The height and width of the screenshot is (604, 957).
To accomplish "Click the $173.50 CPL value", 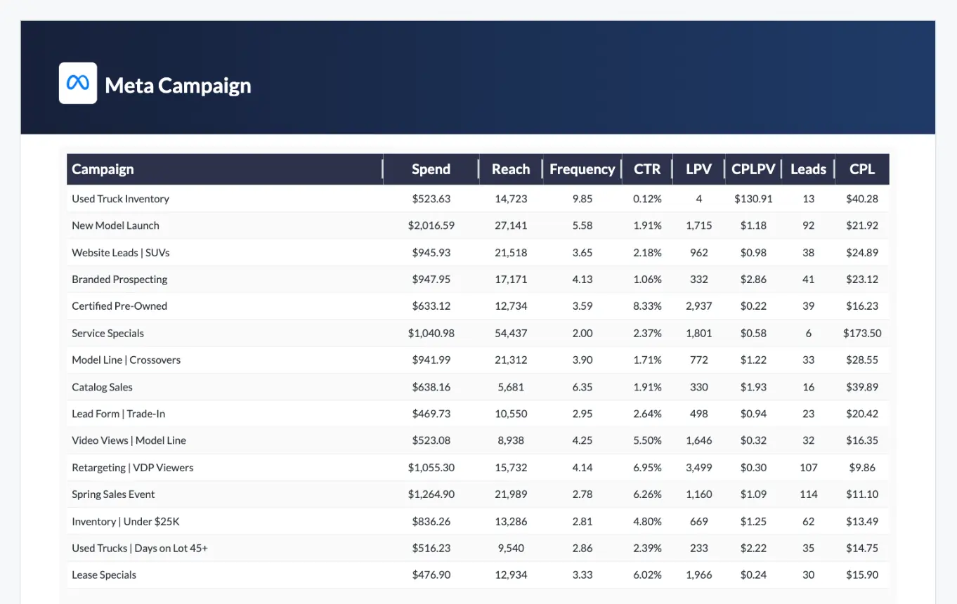I will tap(862, 334).
